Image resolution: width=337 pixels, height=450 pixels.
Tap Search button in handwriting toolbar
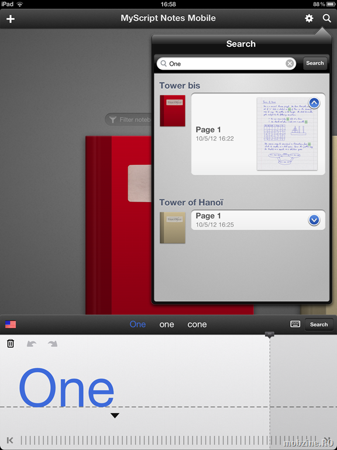point(319,325)
